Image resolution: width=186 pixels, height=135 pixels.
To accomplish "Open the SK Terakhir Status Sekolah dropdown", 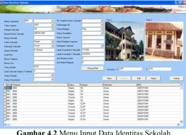I will tap(102, 21).
